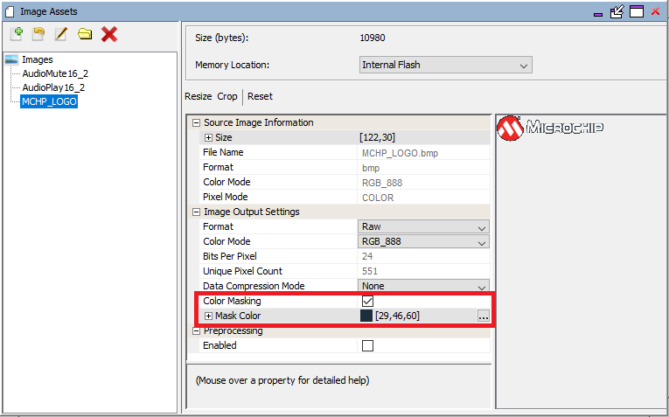Viewport: 669px width, 417px height.
Task: Uncheck the Color Masking checkbox
Action: (367, 301)
